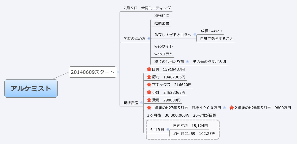This screenshot has width=297, height=144.
Task: Collapse the 20140609スタート branch
Action: (x=118, y=72)
